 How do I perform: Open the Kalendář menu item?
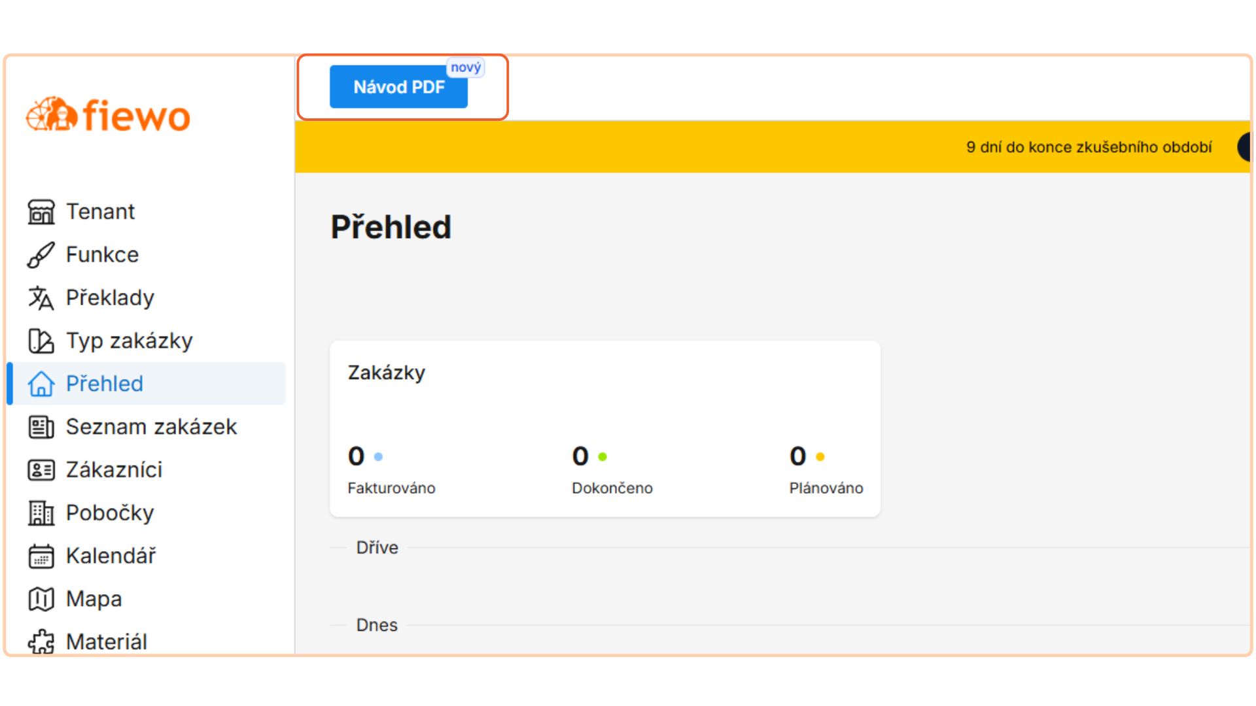coord(111,556)
